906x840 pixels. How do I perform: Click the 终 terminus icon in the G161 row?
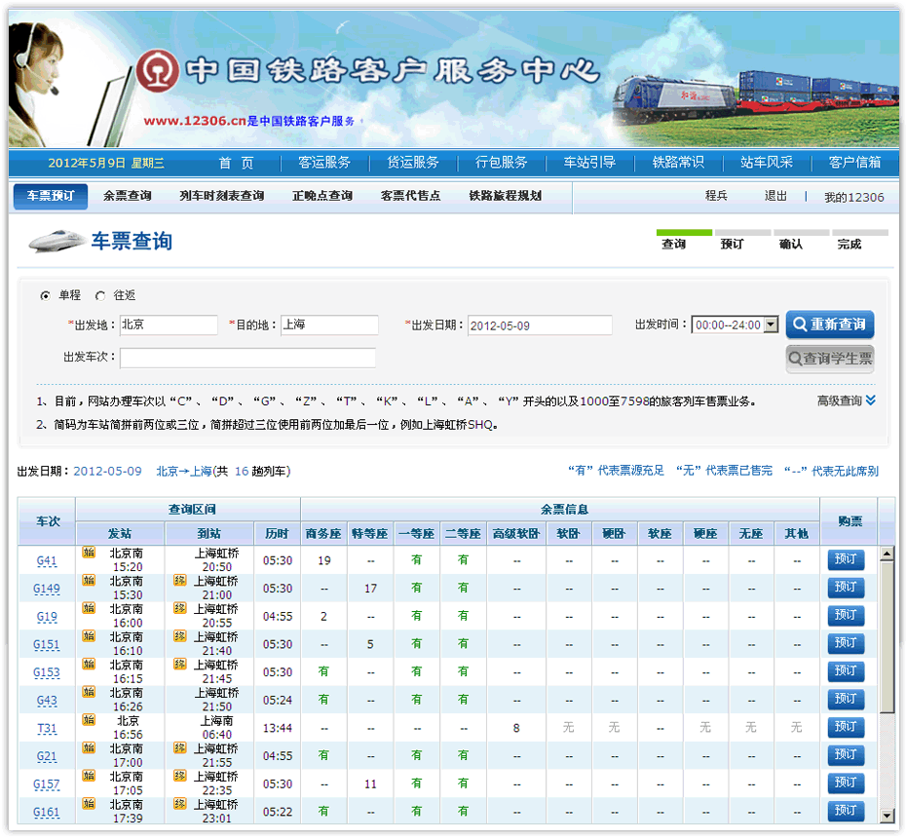point(179,803)
